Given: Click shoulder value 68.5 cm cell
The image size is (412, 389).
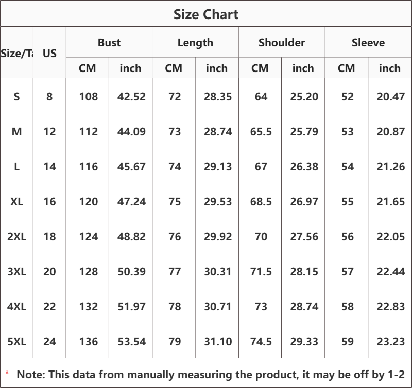Looking at the screenshot, I should [261, 201].
